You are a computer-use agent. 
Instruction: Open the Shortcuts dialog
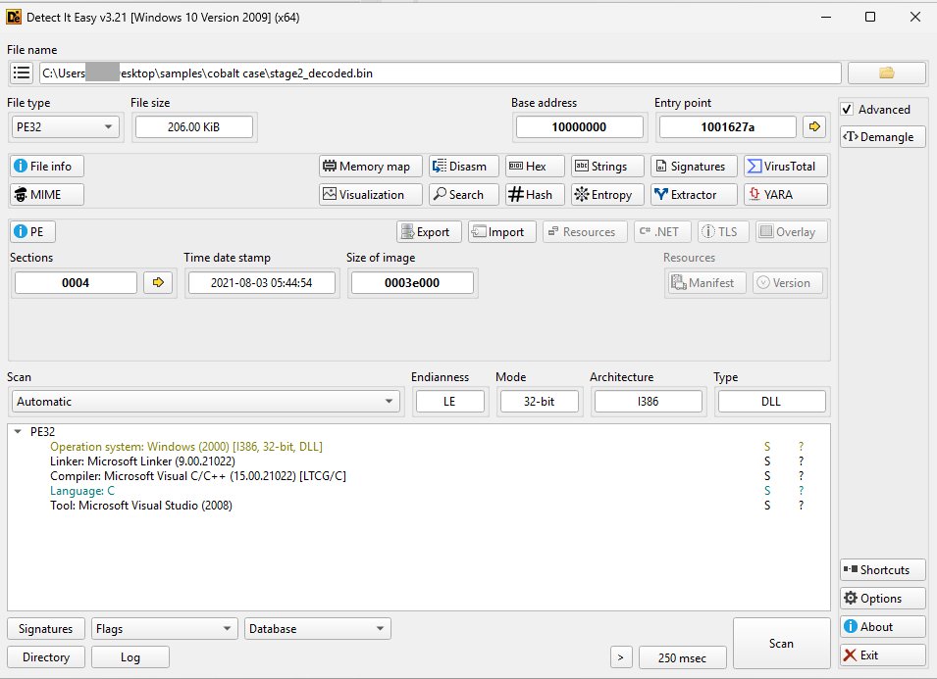883,570
